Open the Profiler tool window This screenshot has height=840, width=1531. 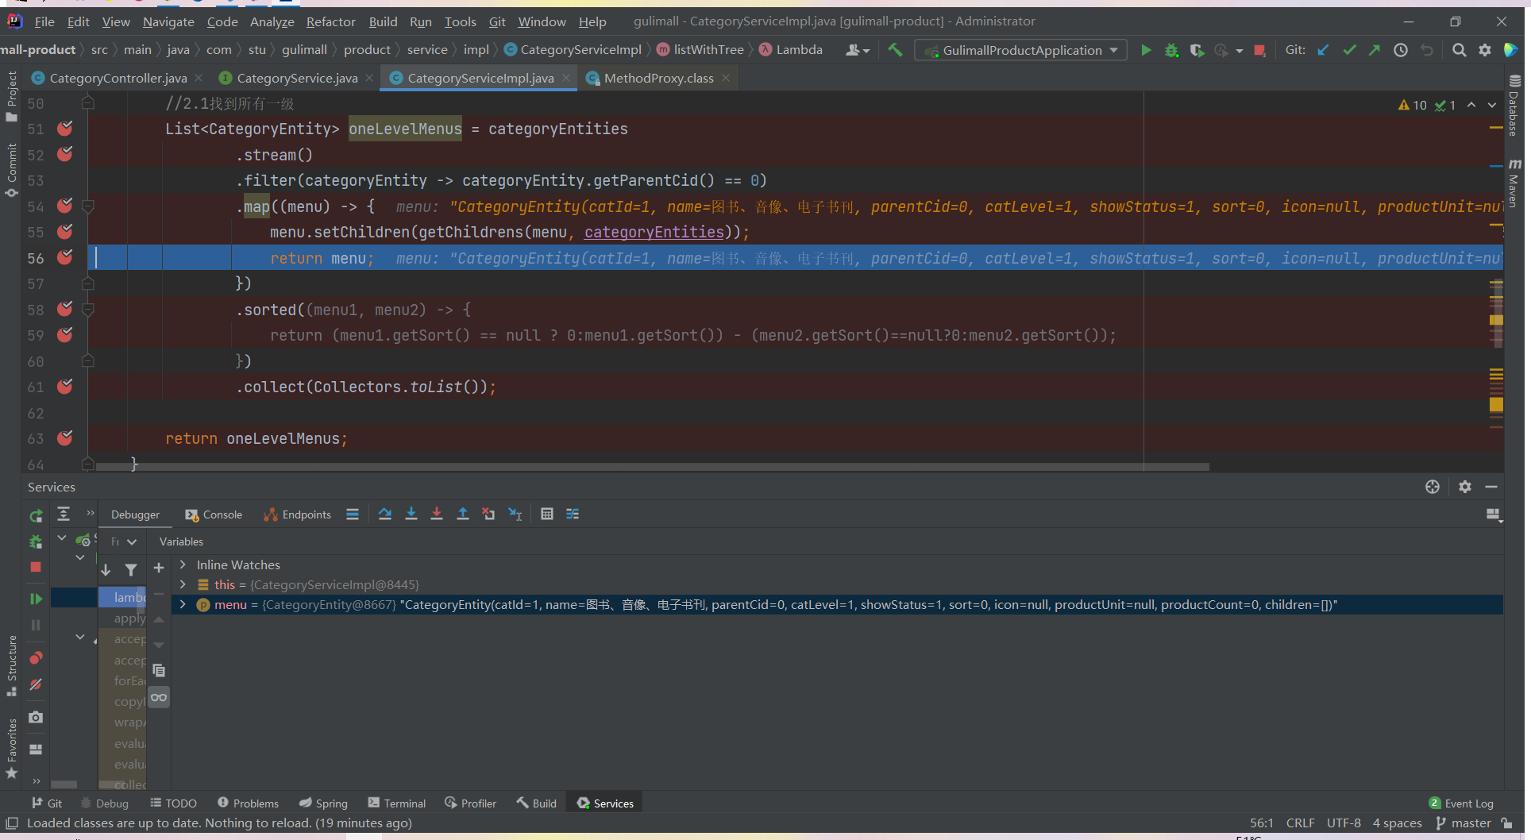[x=471, y=803]
